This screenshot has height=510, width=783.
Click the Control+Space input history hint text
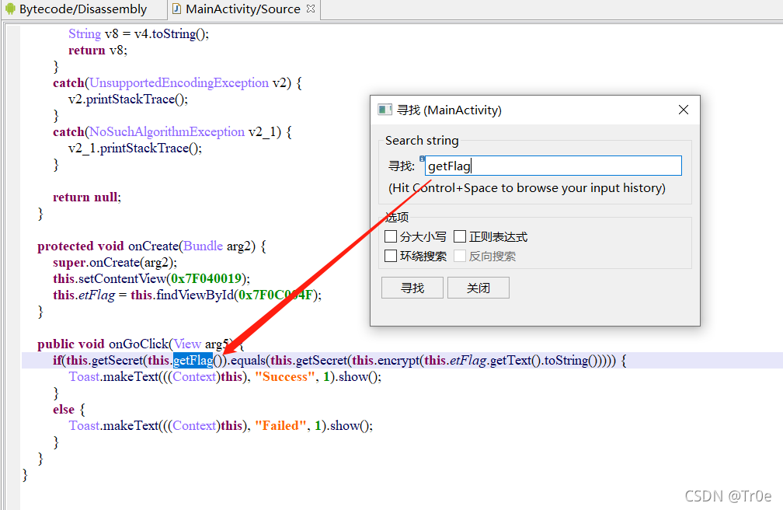tap(527, 188)
